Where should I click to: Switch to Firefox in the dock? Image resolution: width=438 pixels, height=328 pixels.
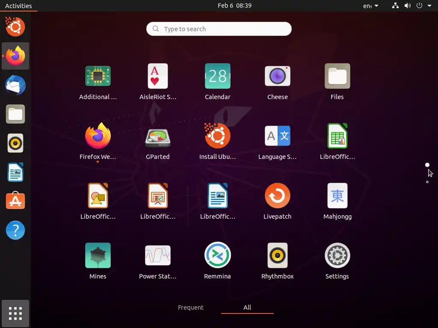tap(15, 56)
